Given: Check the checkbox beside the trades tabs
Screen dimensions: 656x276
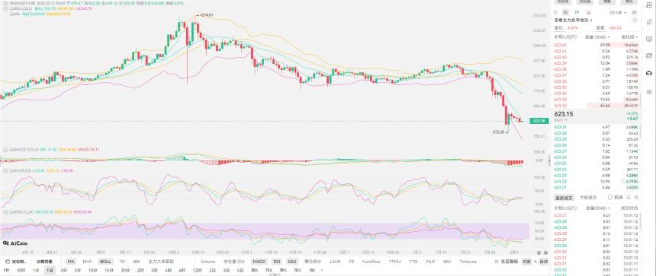Looking at the screenshot, I should pyautogui.click(x=610, y=197).
